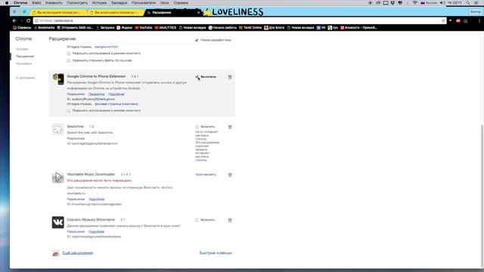This screenshot has width=484, height=272.
Task: Open the Сервисы apps bookmark
Action: point(22,28)
